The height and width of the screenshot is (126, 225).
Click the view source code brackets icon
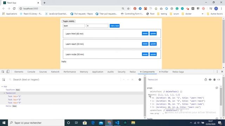[x=219, y=79]
